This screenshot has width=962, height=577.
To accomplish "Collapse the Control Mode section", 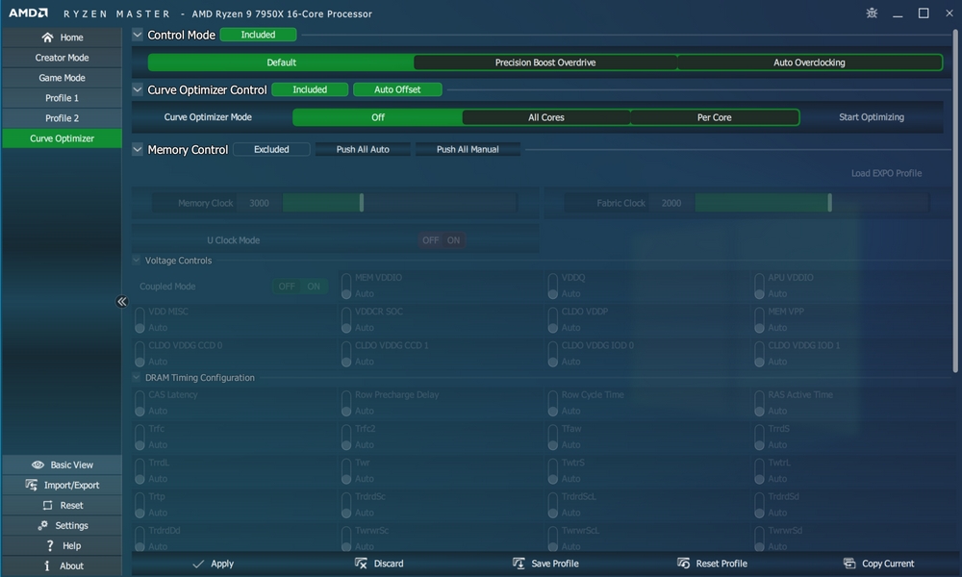I will point(138,35).
